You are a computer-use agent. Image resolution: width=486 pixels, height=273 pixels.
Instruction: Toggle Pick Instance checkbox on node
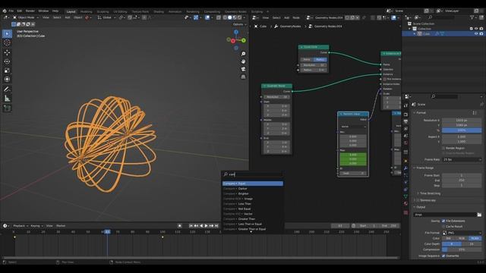point(385,79)
